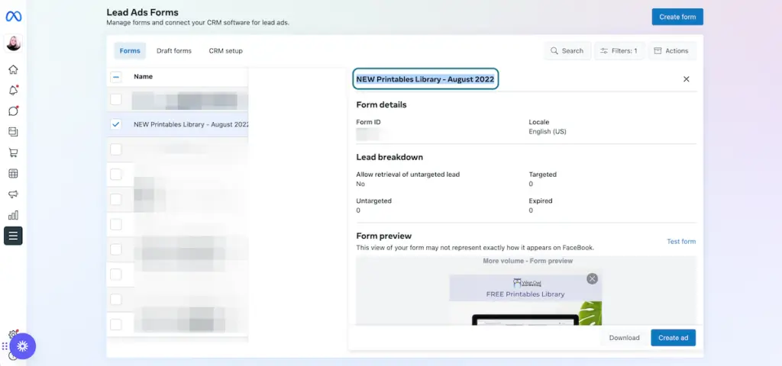Click the Create form button

point(677,17)
